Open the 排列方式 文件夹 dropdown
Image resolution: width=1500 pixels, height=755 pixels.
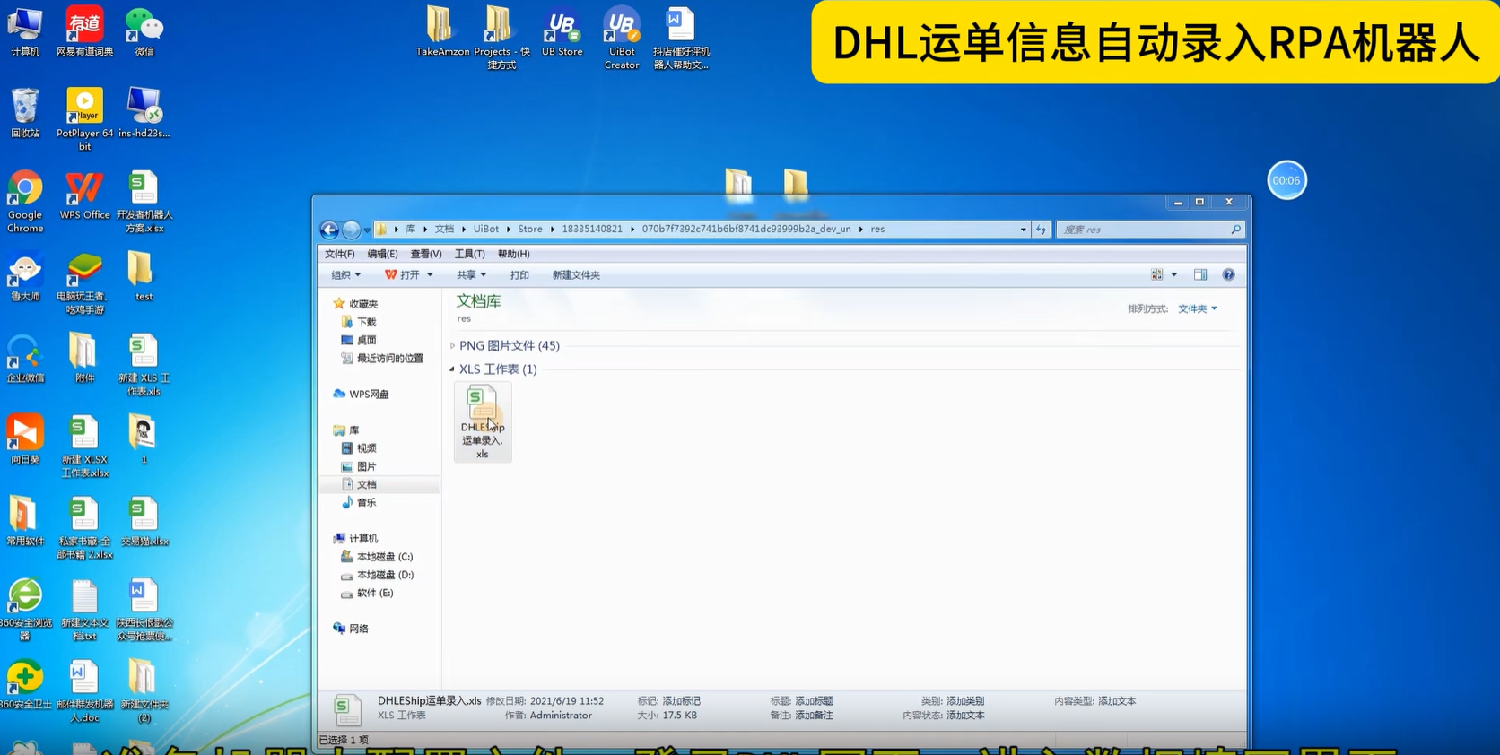1197,308
